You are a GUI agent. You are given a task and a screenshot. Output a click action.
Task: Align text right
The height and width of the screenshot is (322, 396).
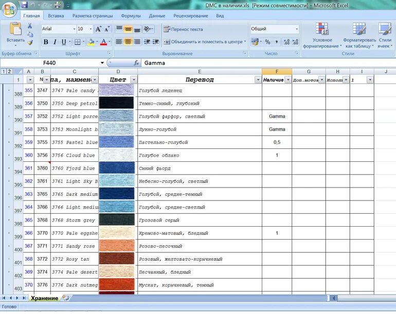[x=137, y=42]
